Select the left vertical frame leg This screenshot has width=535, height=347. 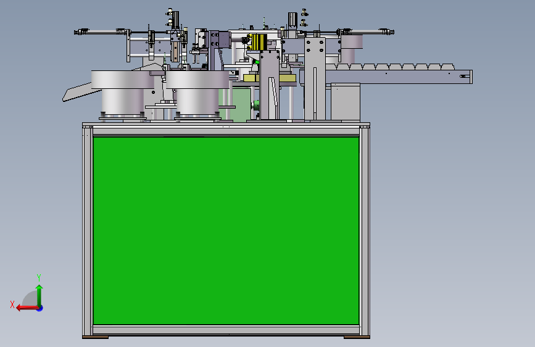coord(88,230)
